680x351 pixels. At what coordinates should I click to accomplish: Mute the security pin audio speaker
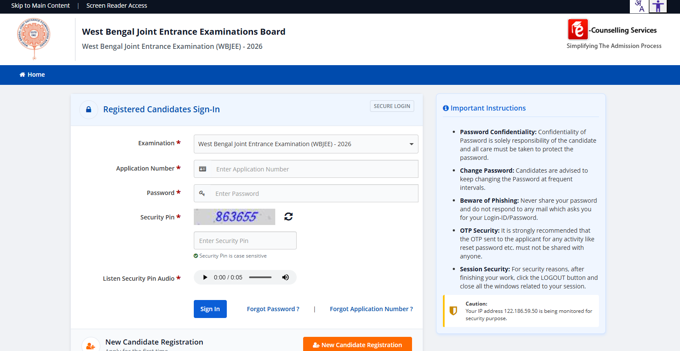[x=285, y=277]
